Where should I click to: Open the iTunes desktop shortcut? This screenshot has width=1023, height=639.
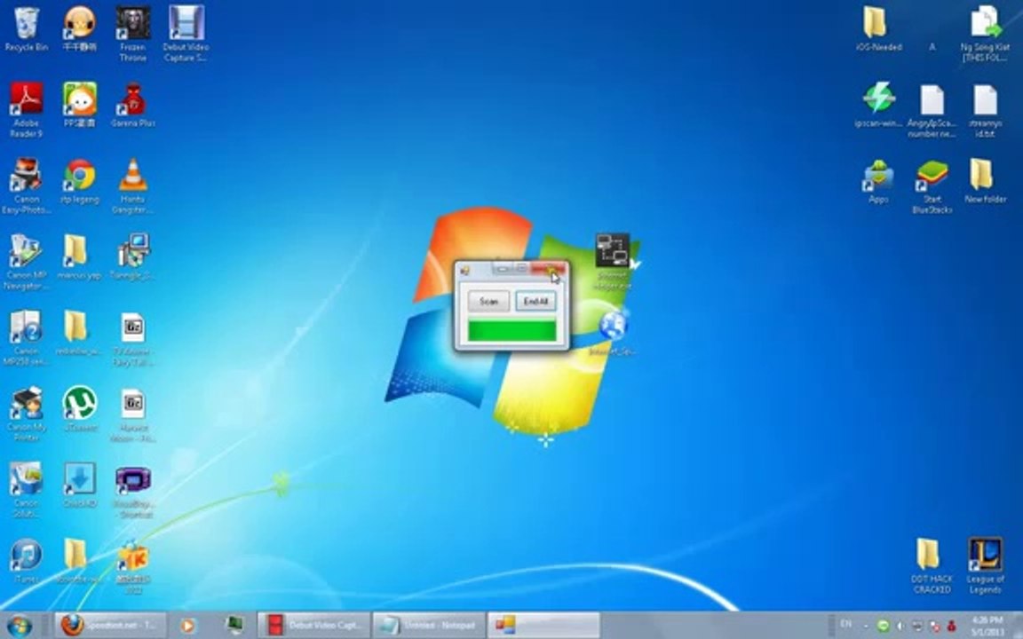[26, 561]
